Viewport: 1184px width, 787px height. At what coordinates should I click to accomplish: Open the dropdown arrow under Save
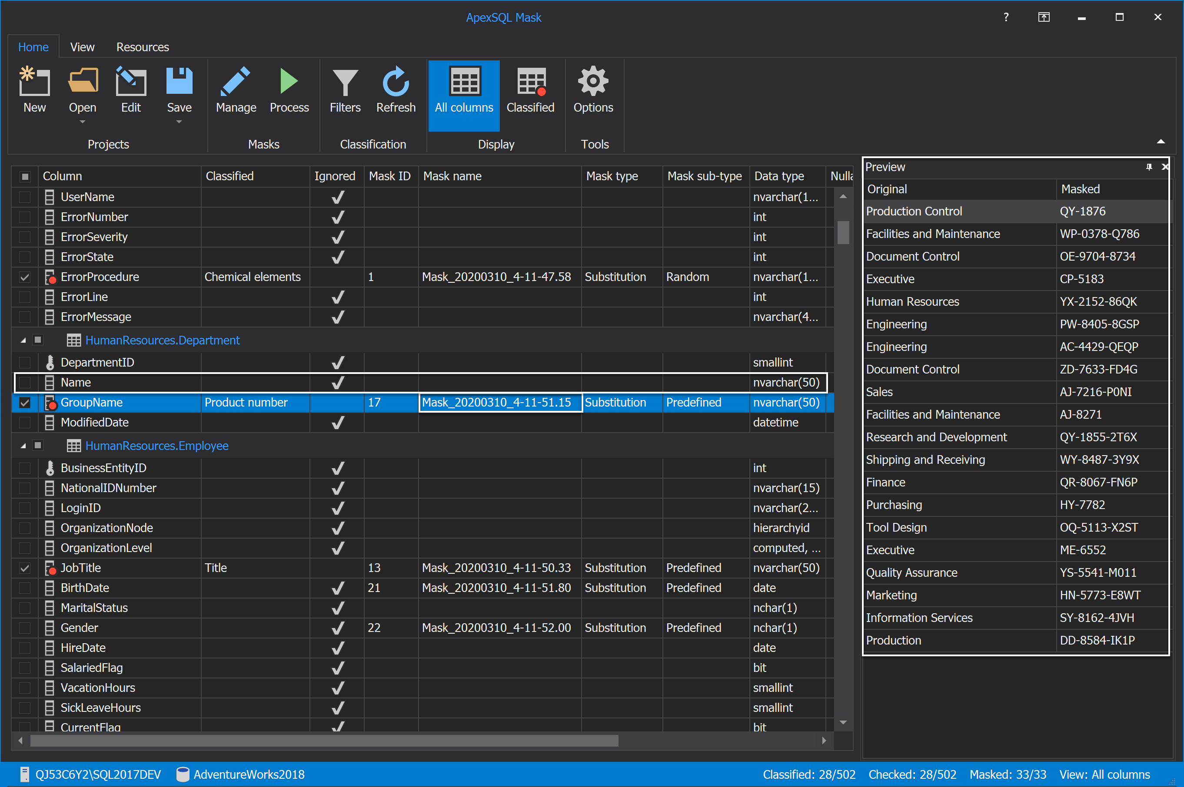(x=179, y=122)
